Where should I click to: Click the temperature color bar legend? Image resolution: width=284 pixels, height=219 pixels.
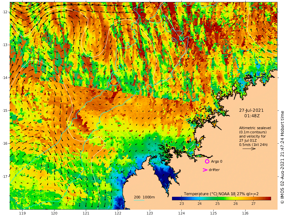[221, 199]
